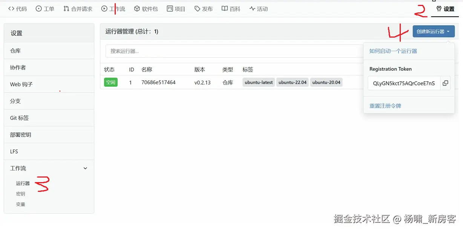View the 活动 tab

[x=258, y=9]
